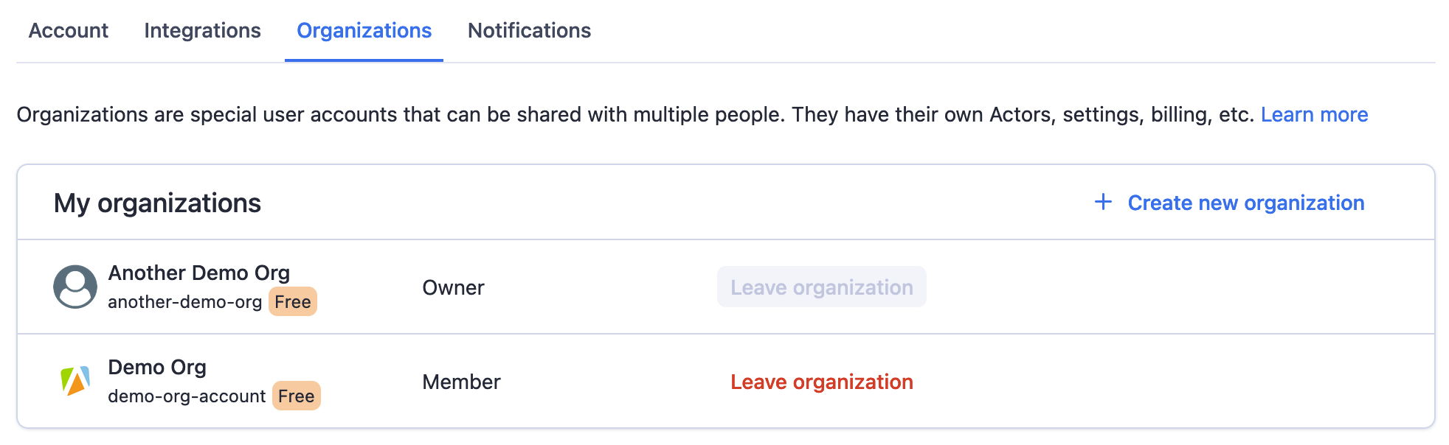This screenshot has height=445, width=1449.
Task: Click the disabled Leave organization button
Action: 821,287
